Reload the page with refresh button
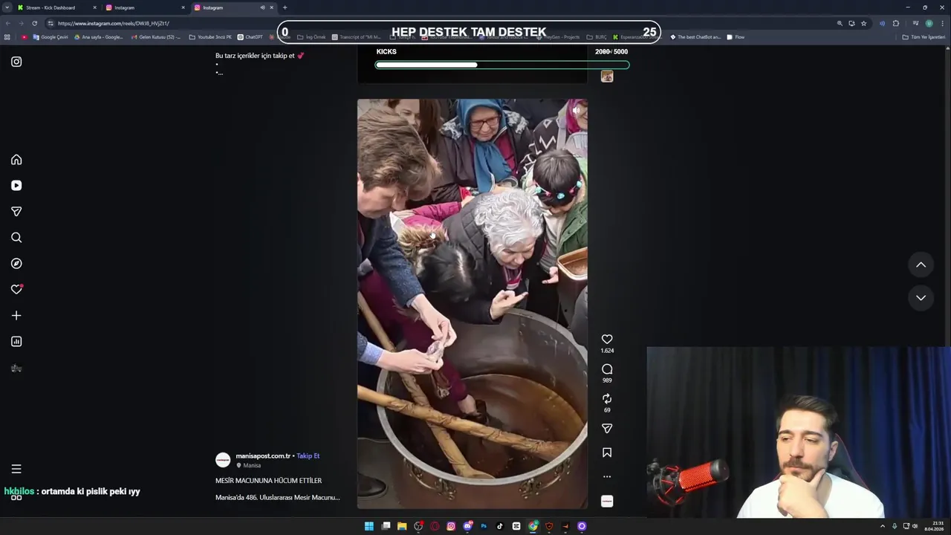The width and height of the screenshot is (951, 535). (x=34, y=23)
